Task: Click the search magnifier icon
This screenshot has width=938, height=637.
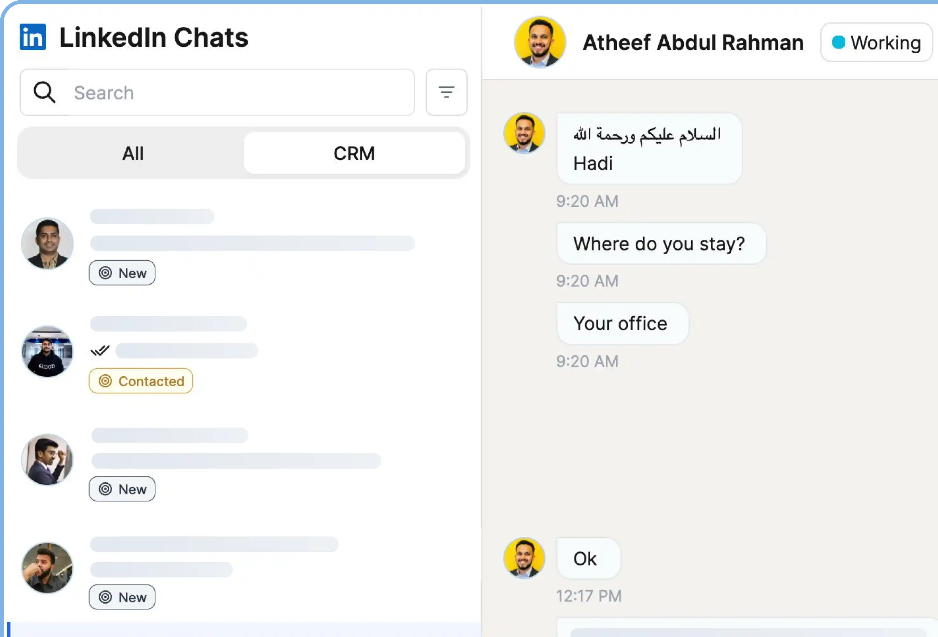Action: click(x=44, y=92)
